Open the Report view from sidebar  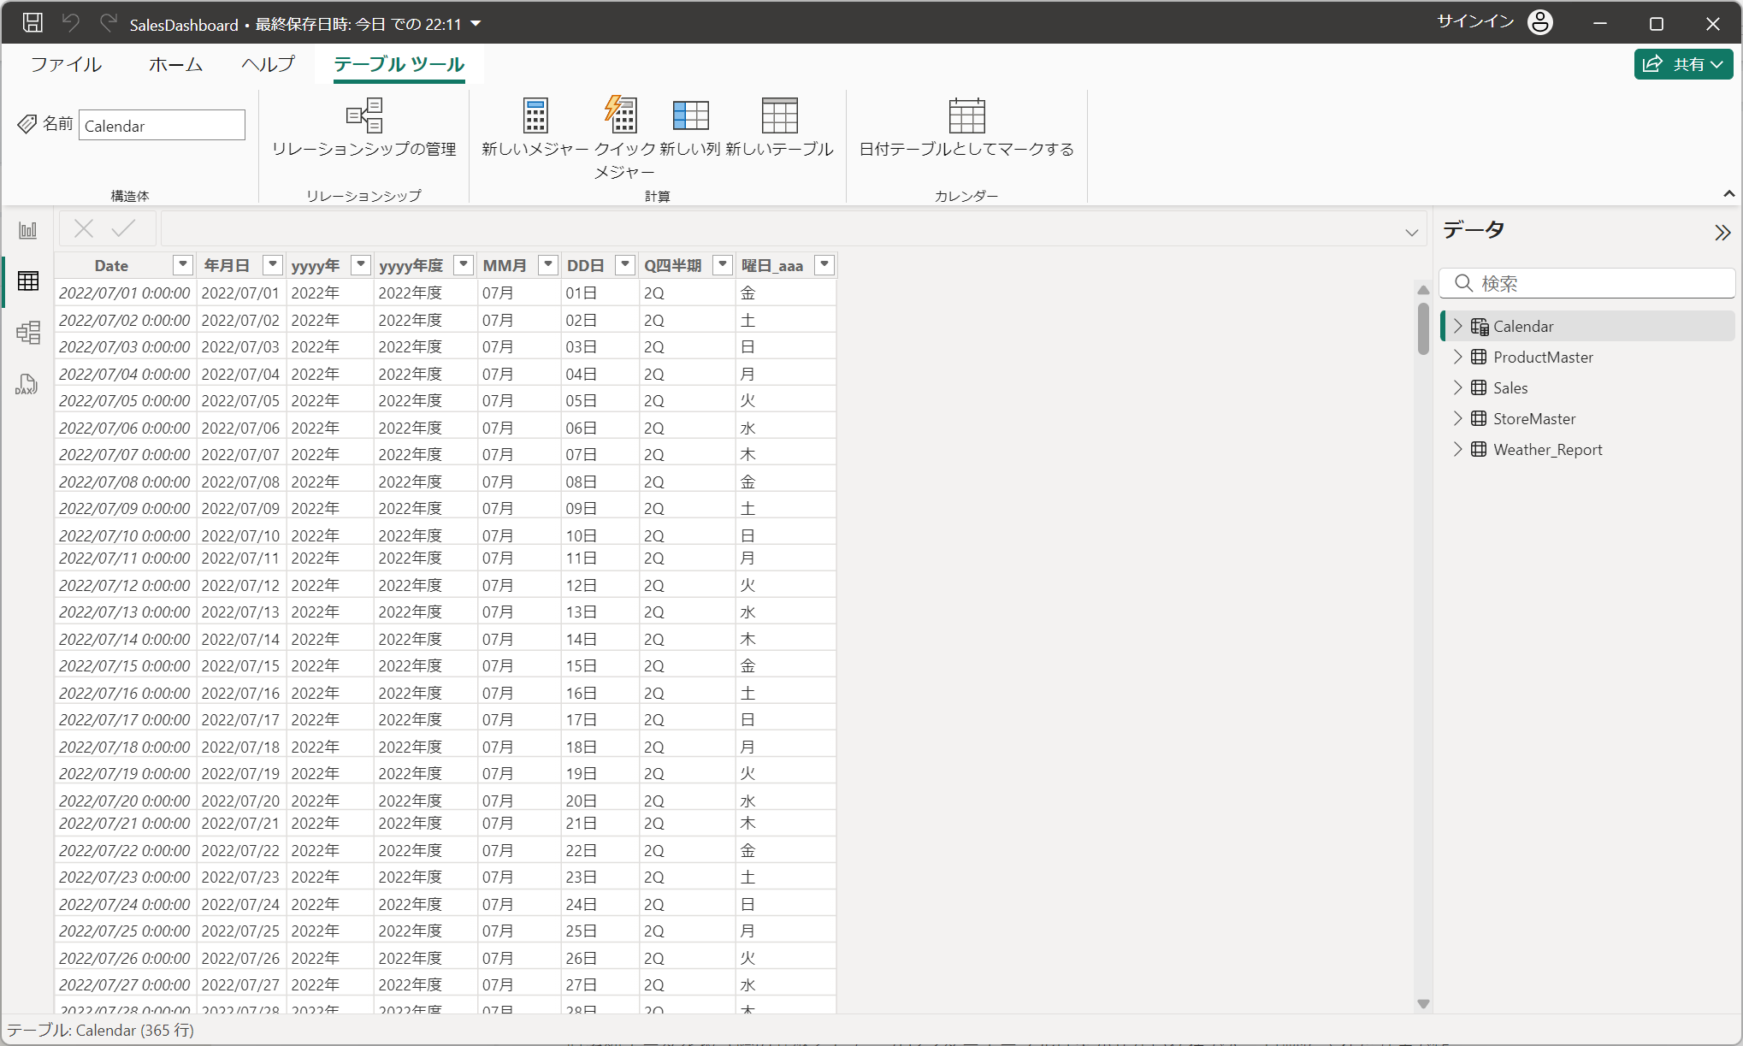[x=27, y=230]
